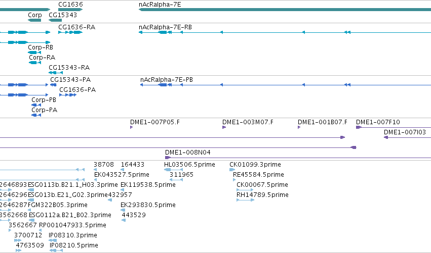The height and width of the screenshot is (253, 431).
Task: Select the EST label 2646287
Action: tap(14, 205)
